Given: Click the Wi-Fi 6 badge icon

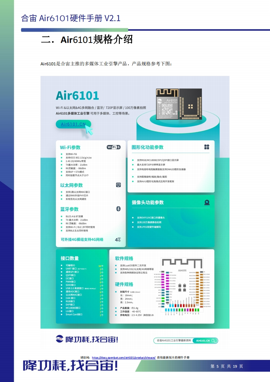Looking at the screenshot, I should 114,147.
